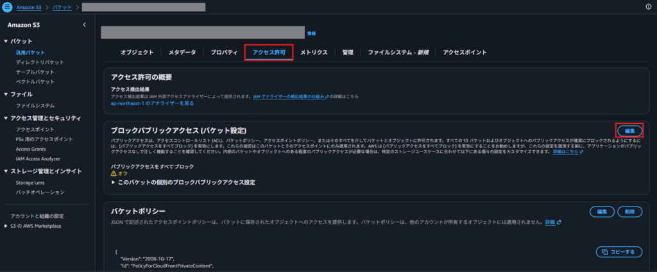
Task: Select テーブルバケット in the sidebar
Action: [35, 72]
